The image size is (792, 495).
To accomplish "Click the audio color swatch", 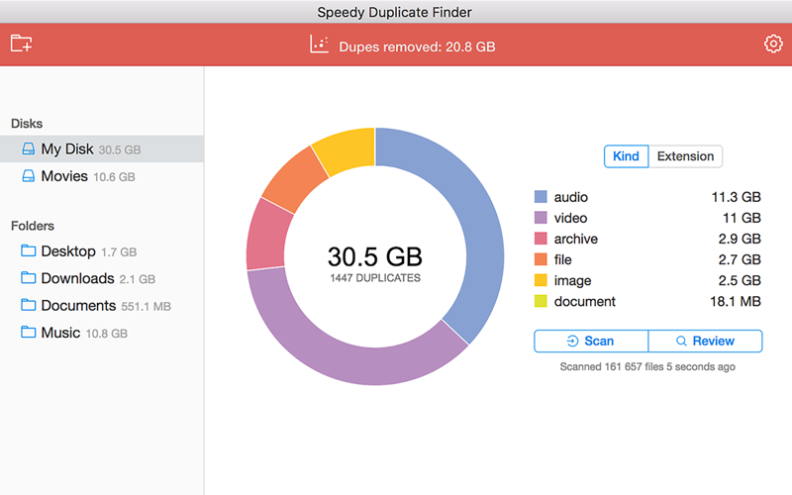I will 541,196.
